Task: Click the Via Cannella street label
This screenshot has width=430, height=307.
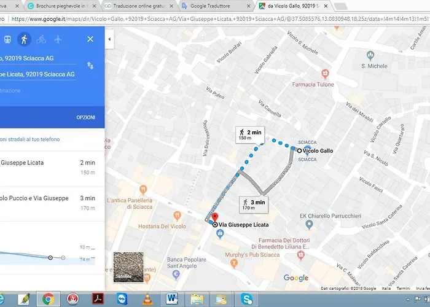Action: 270,108
